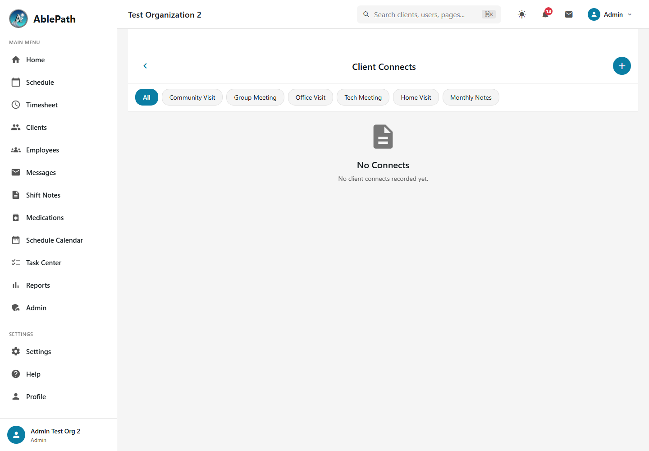Screen dimensions: 649x451
Task: Click the AblePath logo icon
Action: click(18, 18)
